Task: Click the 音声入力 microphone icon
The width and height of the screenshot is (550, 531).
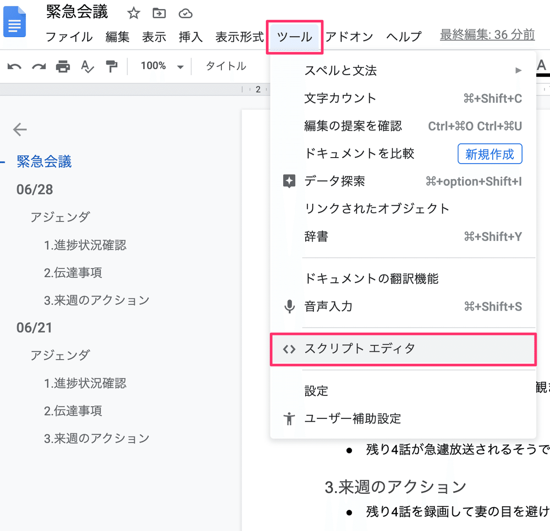Action: pyautogui.click(x=289, y=307)
